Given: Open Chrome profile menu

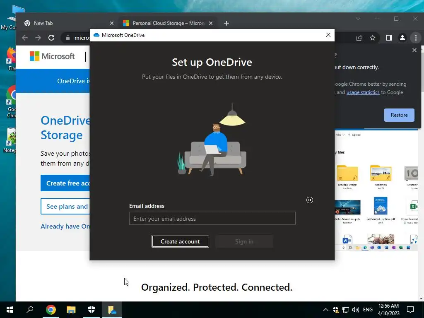Looking at the screenshot, I should tap(402, 38).
